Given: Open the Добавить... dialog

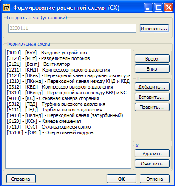Looking at the screenshot, I should tap(152, 87).
